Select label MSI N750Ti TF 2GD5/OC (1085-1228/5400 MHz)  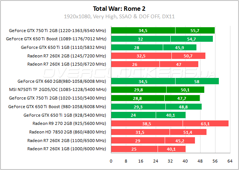click(58, 89)
